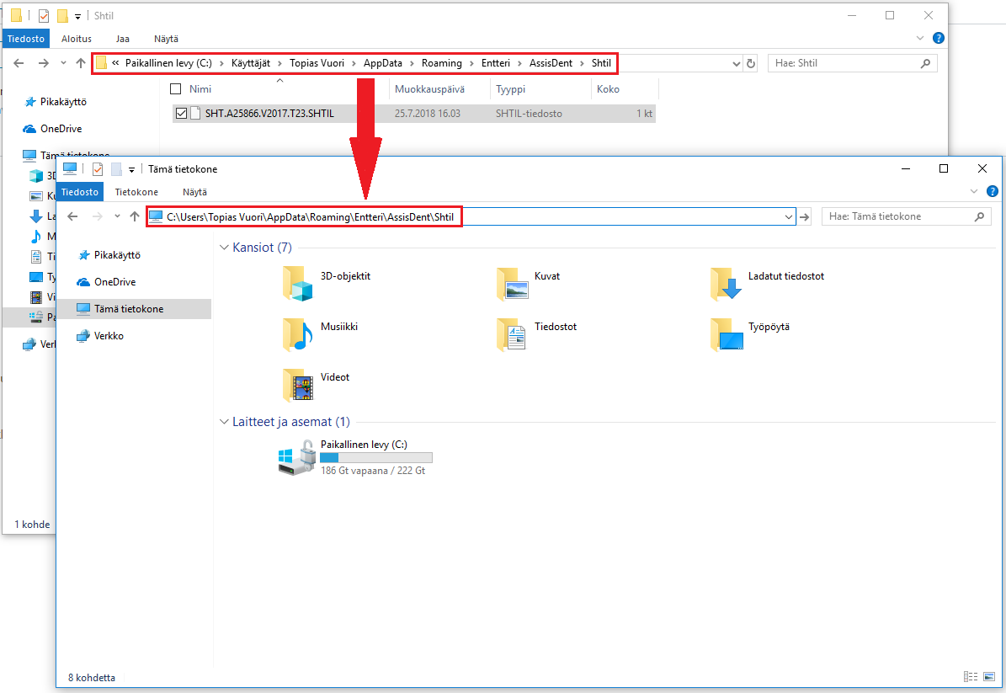The image size is (1006, 693).
Task: Open the address bar history dropdown in front window
Action: pos(789,217)
